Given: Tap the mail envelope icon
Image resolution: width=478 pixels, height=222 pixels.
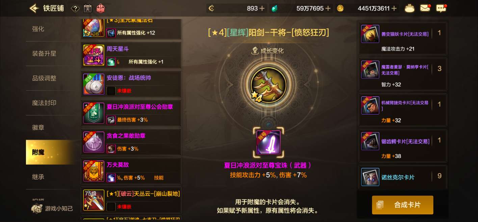Looking at the screenshot, I should click(425, 8).
